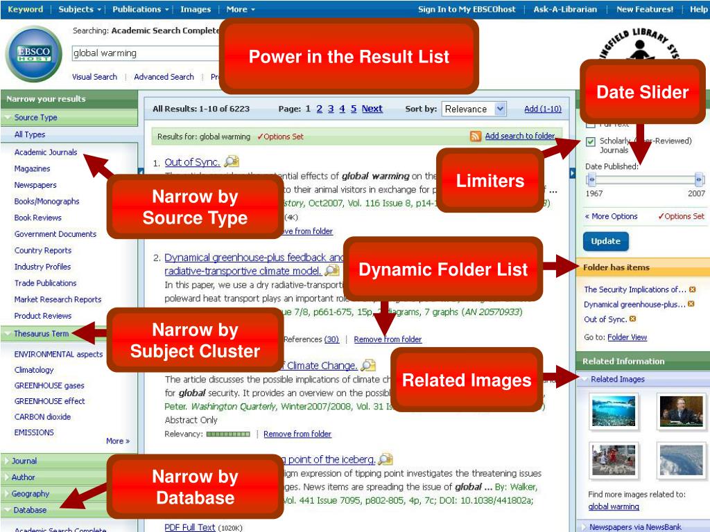The height and width of the screenshot is (532, 710).
Task: Expand Newspapers via NewsBank section
Action: click(584, 527)
